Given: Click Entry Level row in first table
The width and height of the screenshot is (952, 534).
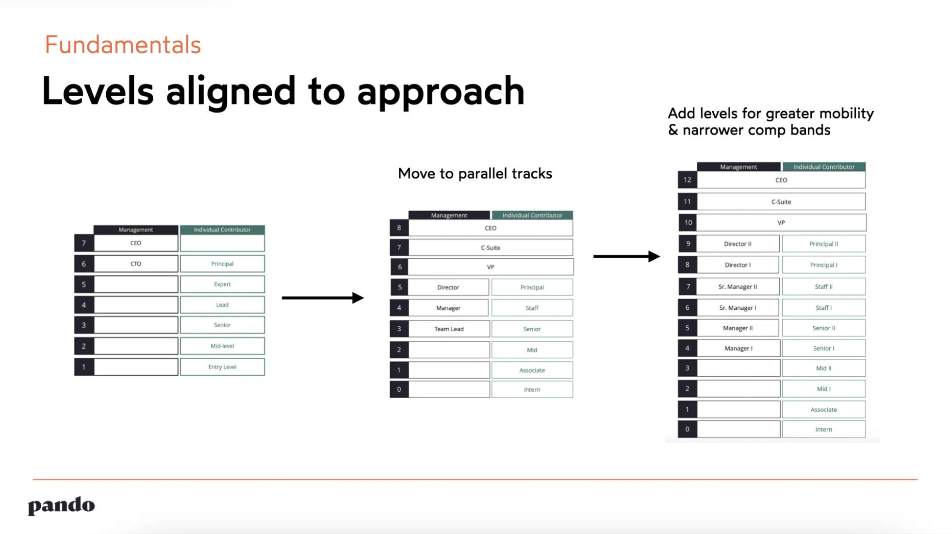Looking at the screenshot, I should [x=221, y=367].
